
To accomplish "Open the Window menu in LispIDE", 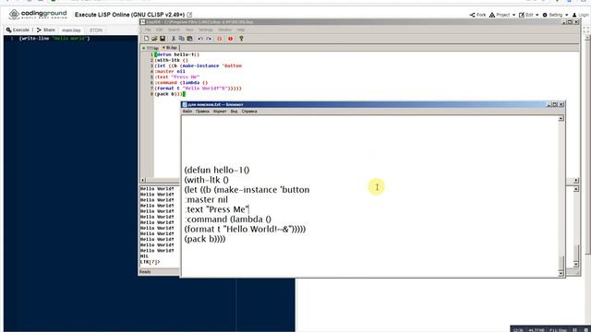I will click(x=225, y=30).
